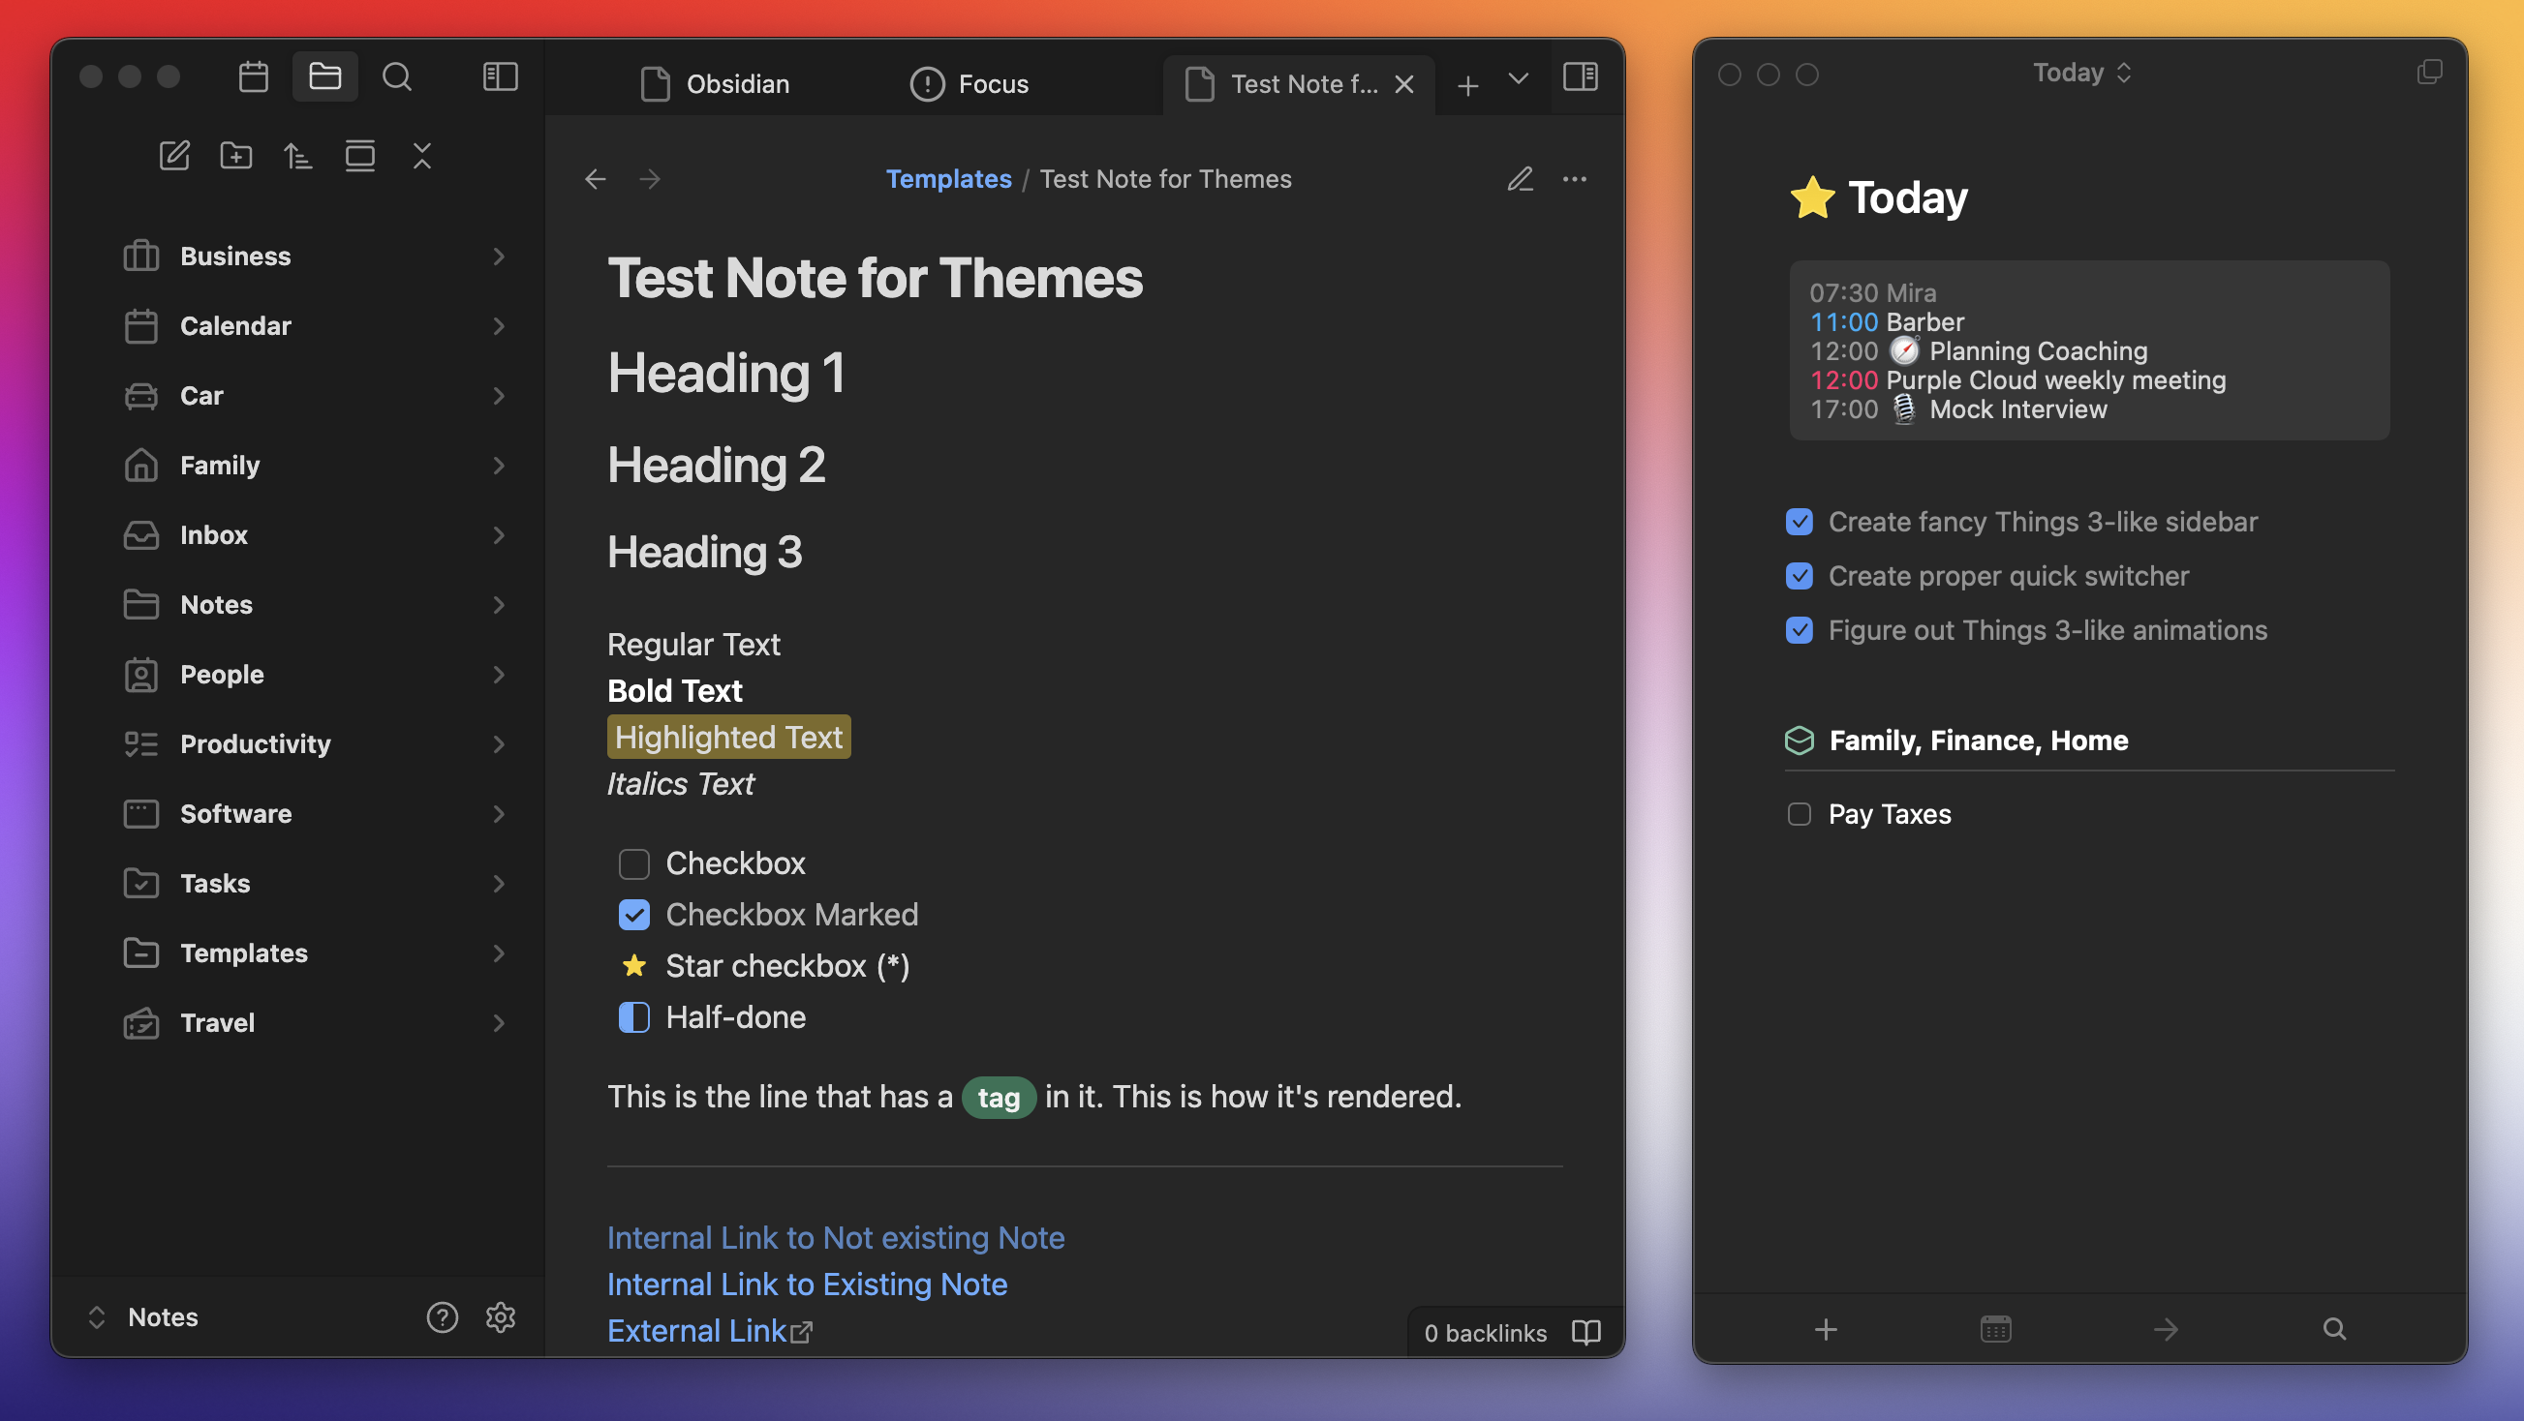Uncheck the Checkbox Marked item

click(634, 915)
